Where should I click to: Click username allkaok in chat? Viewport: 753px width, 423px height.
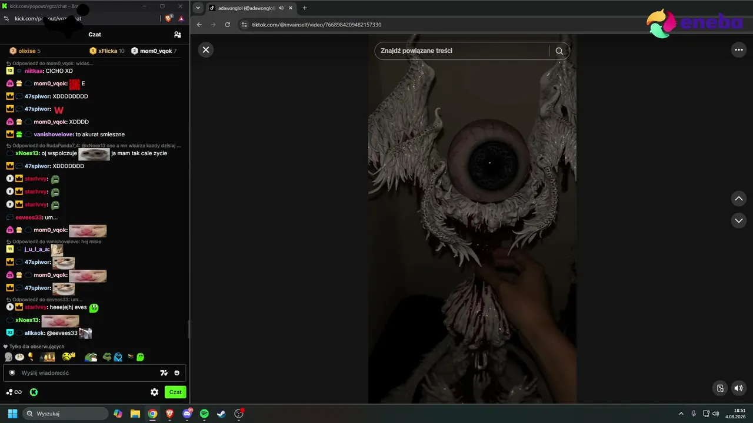(34, 333)
